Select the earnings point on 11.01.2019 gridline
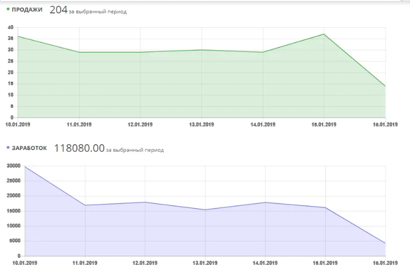 point(85,205)
